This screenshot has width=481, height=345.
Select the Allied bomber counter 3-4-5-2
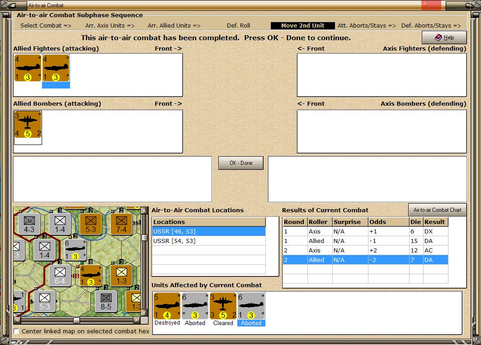click(28, 124)
